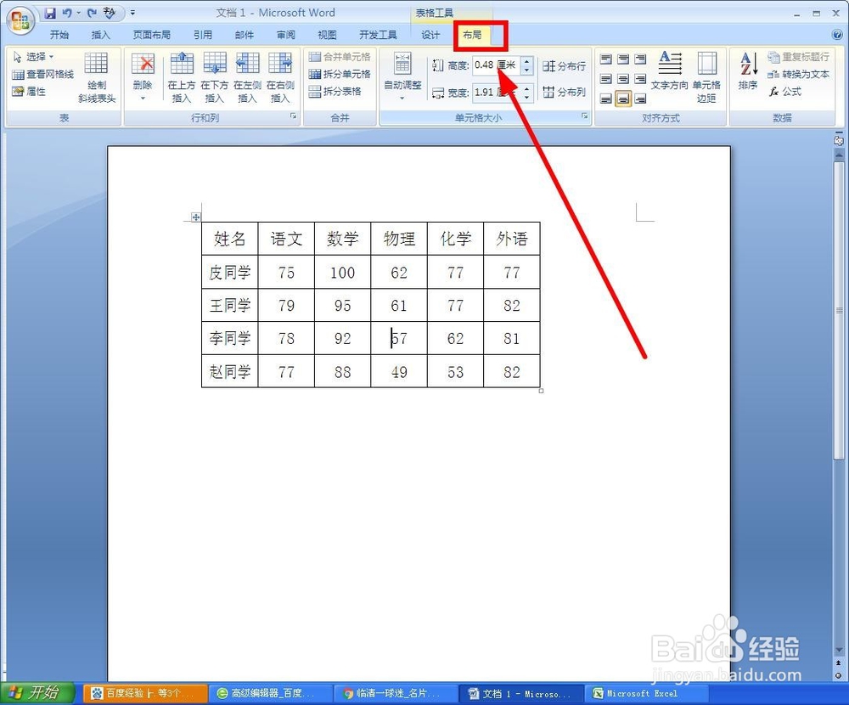Open table 属性 properties

tap(29, 91)
